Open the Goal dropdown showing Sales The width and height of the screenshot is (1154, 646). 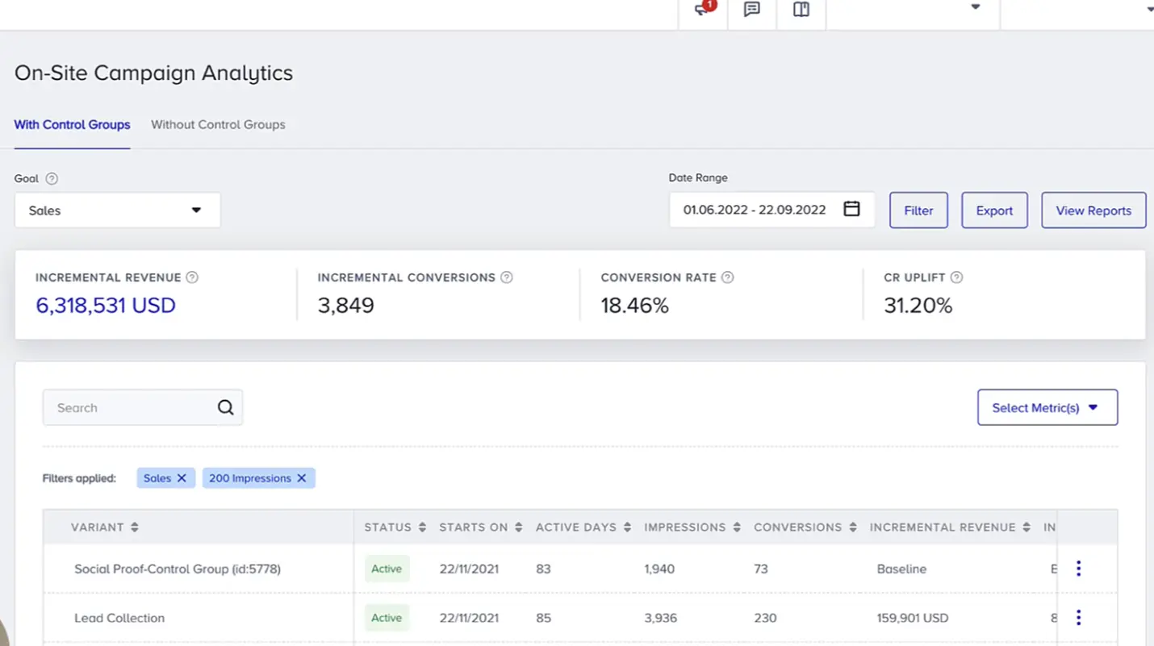117,210
